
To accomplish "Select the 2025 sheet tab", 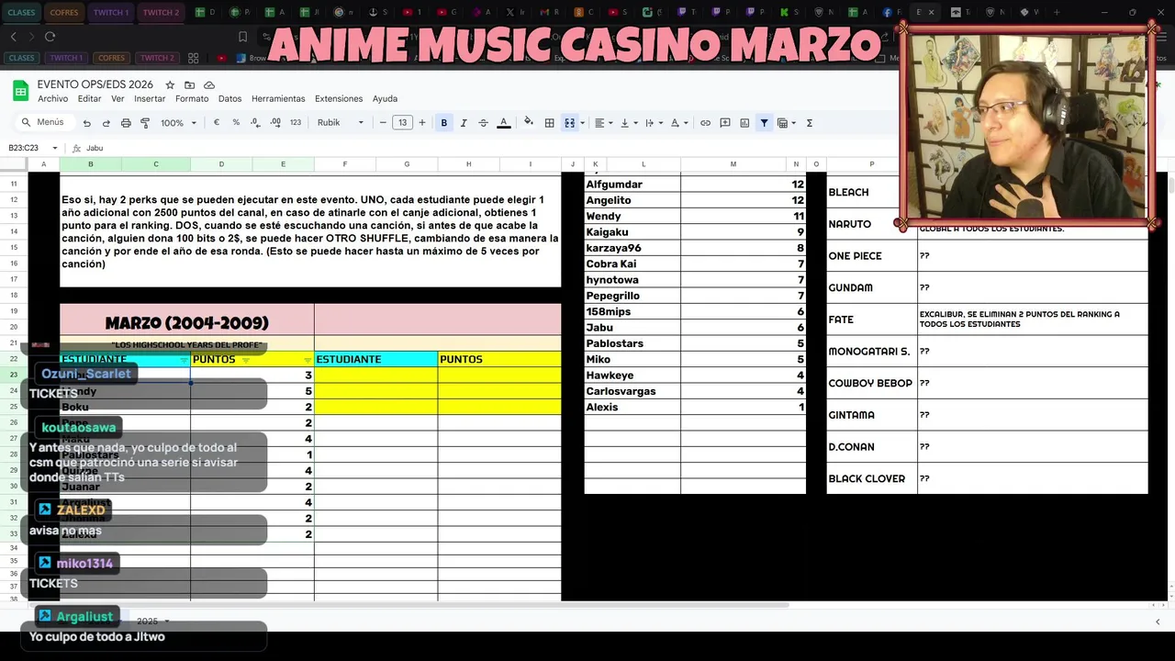I will point(152,622).
